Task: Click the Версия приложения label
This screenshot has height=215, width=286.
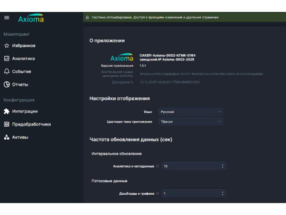Action: 117,66
